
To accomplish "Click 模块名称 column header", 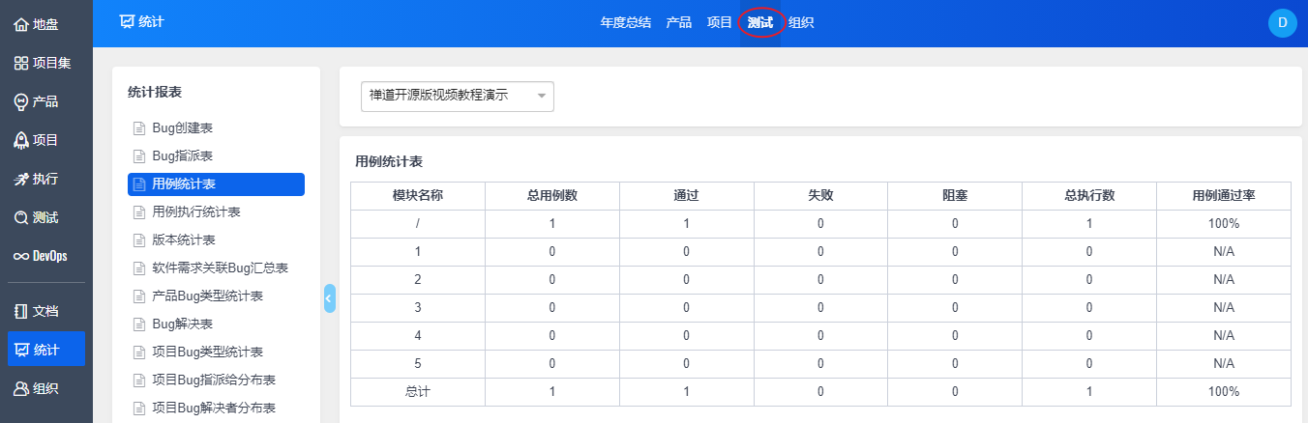I will click(x=417, y=195).
